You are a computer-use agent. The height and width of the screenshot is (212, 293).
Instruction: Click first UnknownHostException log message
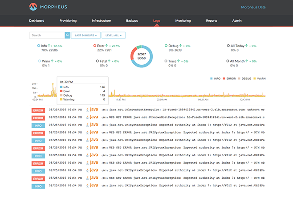click(183, 110)
